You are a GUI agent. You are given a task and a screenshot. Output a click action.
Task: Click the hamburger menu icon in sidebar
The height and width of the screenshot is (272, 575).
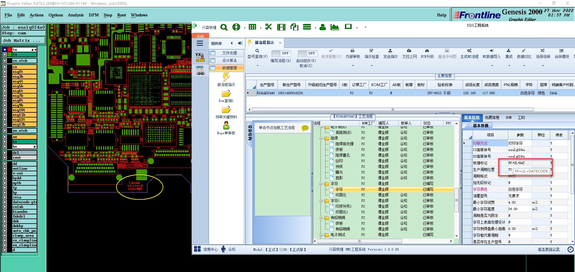(x=200, y=43)
